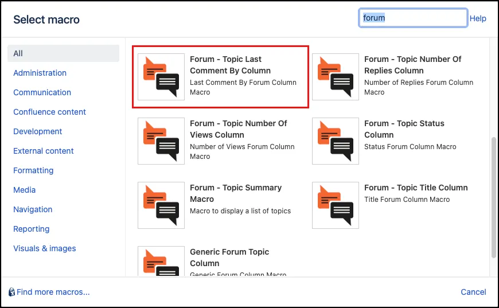This screenshot has width=499, height=308.
Task: Show Development macros
Action: (37, 131)
